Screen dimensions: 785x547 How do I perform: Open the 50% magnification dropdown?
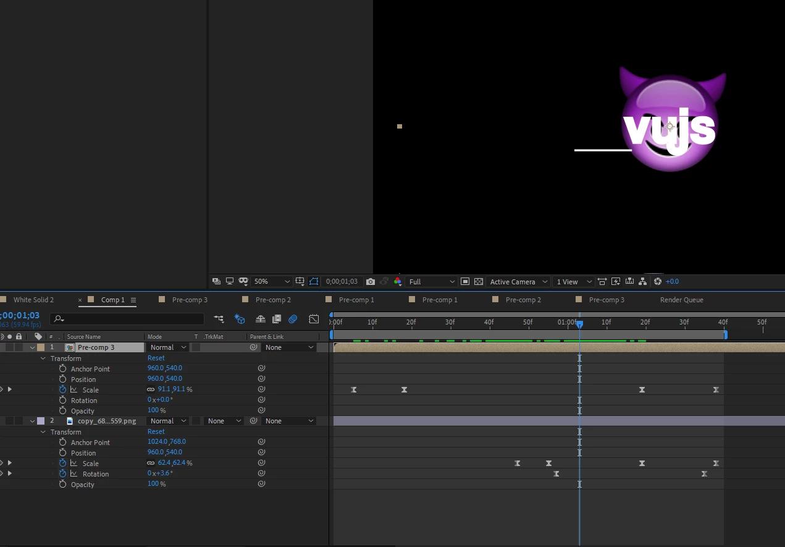click(x=271, y=281)
